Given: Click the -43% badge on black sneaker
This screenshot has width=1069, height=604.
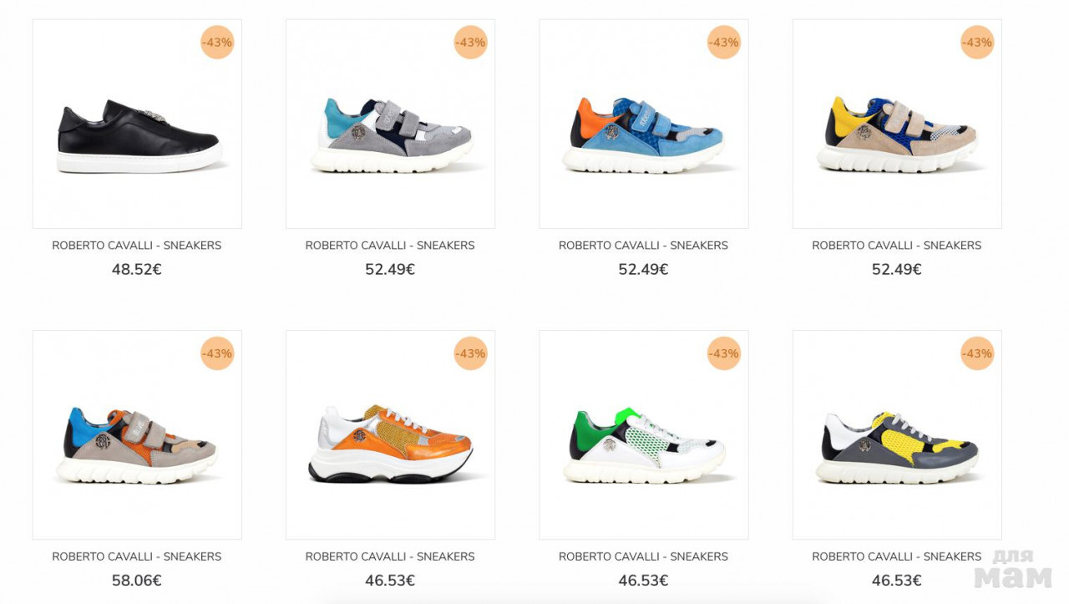Looking at the screenshot, I should click(217, 43).
